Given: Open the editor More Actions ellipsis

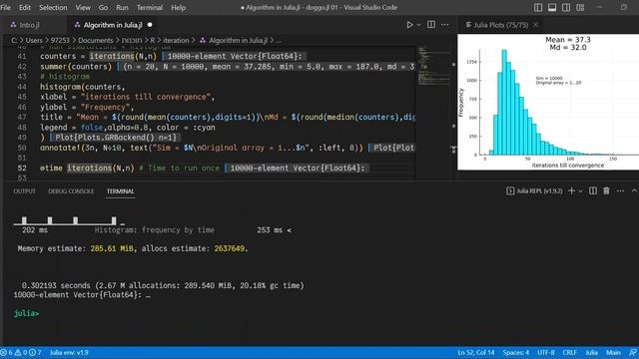Looking at the screenshot, I should click(445, 25).
